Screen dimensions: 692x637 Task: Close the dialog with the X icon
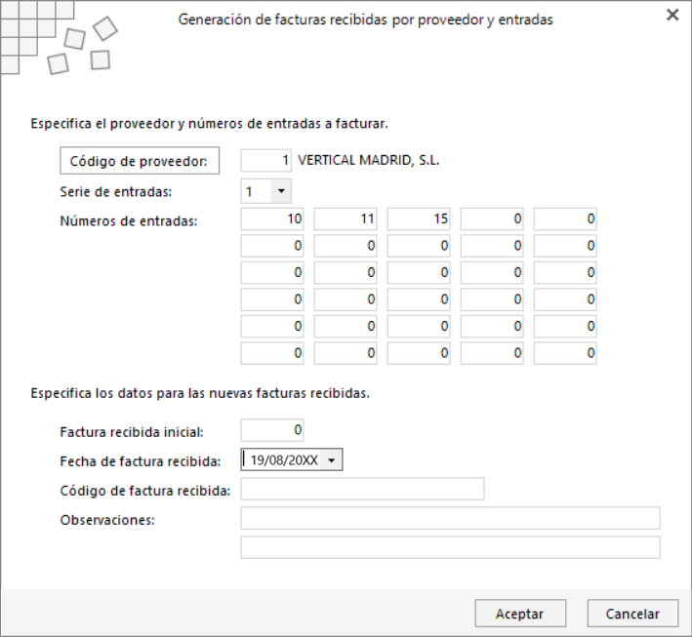[x=672, y=16]
